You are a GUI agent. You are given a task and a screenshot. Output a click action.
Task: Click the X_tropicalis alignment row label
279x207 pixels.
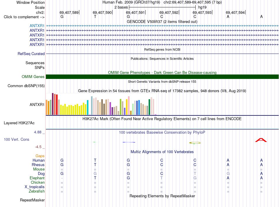[35, 187]
